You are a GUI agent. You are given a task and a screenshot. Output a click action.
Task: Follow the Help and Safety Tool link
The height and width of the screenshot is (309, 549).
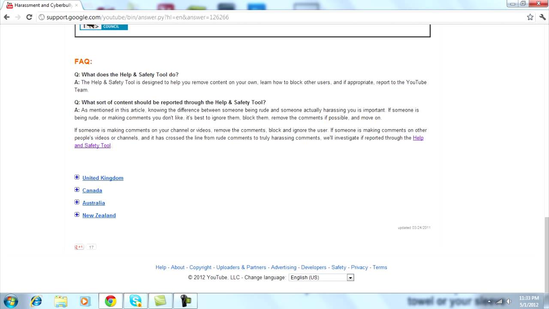[x=418, y=138]
